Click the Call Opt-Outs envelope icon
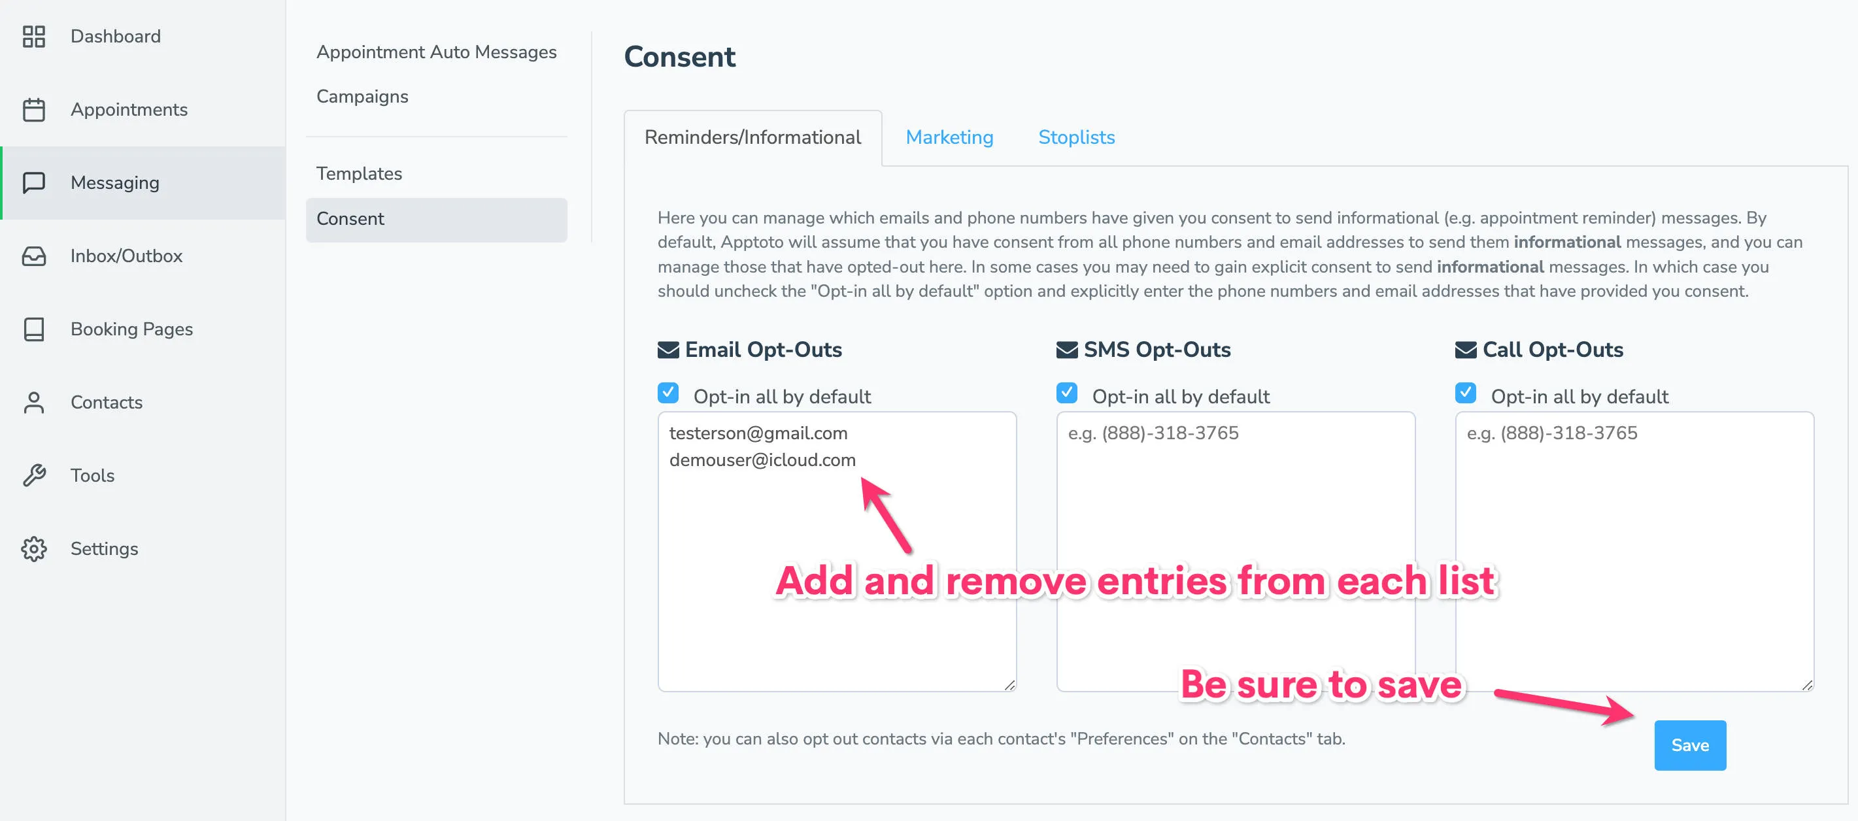Viewport: 1858px width, 821px height. pyautogui.click(x=1465, y=349)
